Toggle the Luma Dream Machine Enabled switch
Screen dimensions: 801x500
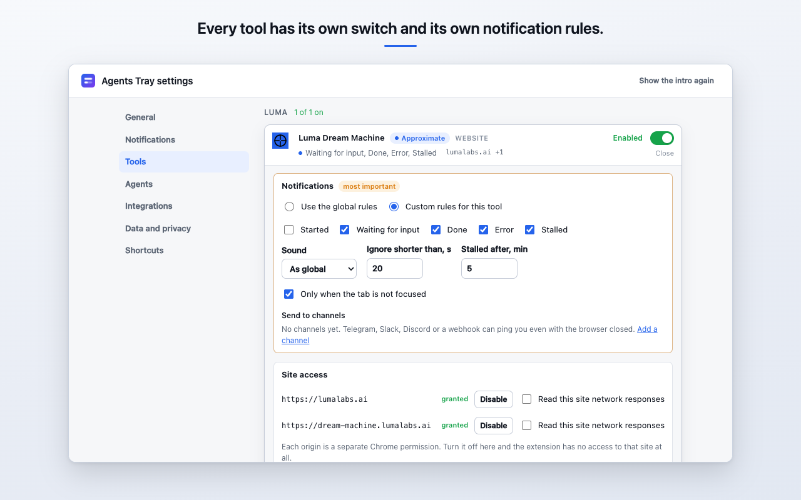[662, 138]
